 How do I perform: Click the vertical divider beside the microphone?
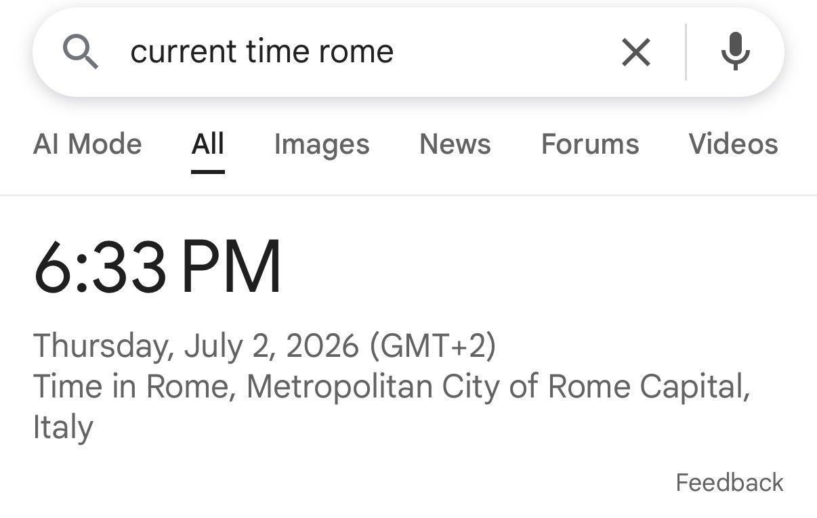point(686,52)
